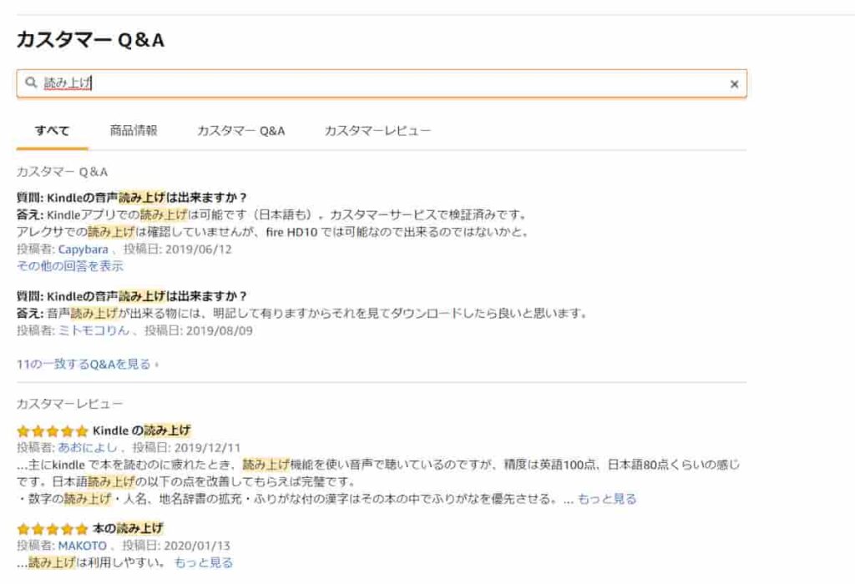Screen dimensions: 855x584
Task: Open the Kindle の読み上げ review title
Action: 141,431
